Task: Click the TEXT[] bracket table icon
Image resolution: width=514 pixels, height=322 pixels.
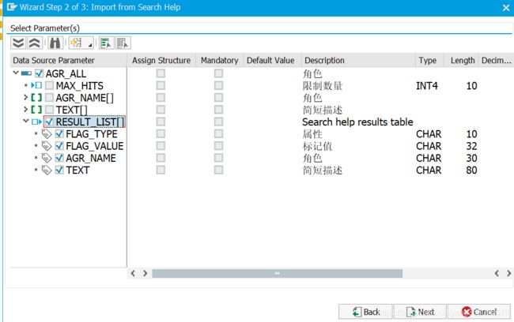Action: (x=36, y=110)
